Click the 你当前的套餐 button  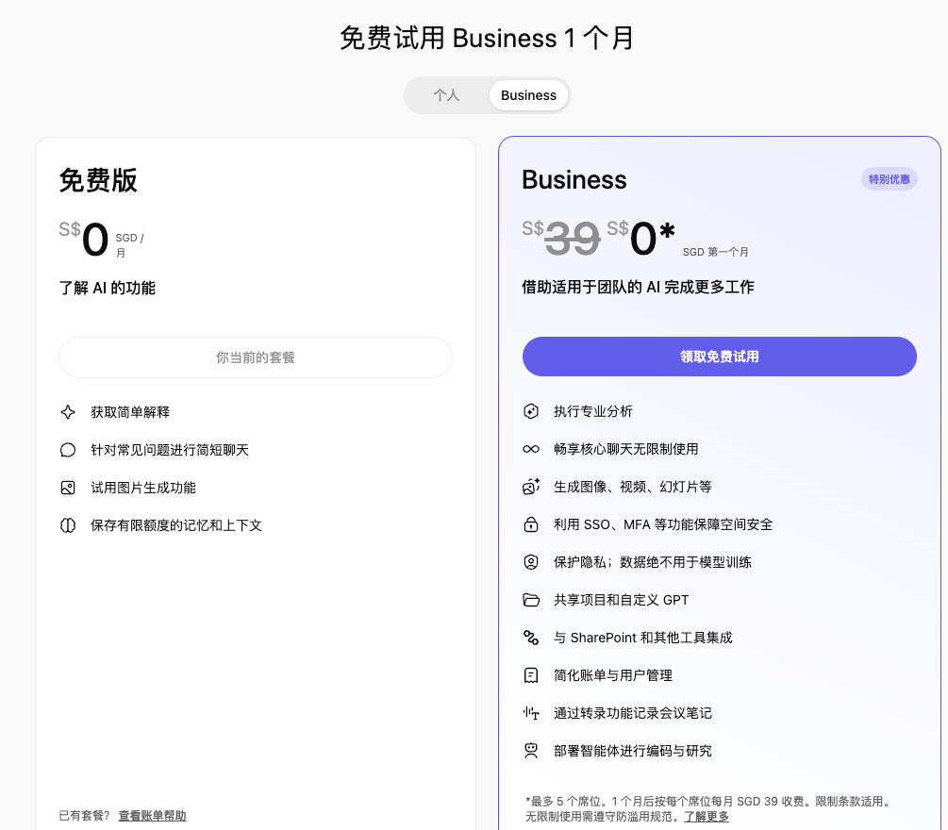pyautogui.click(x=255, y=357)
